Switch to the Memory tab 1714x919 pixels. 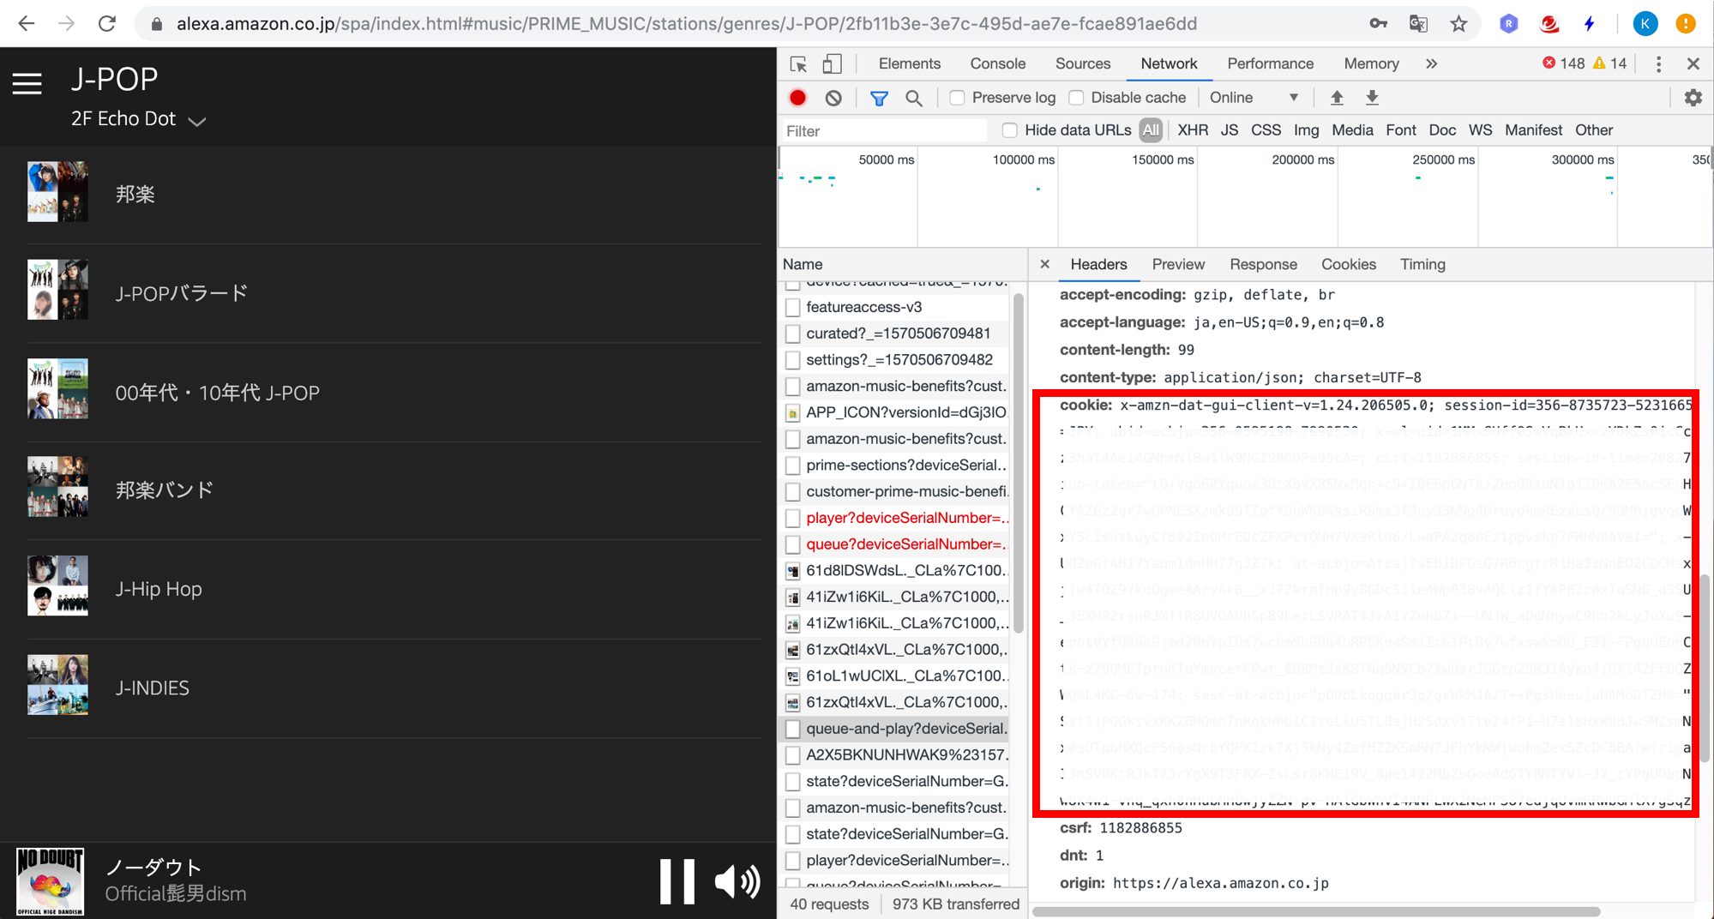click(1371, 63)
